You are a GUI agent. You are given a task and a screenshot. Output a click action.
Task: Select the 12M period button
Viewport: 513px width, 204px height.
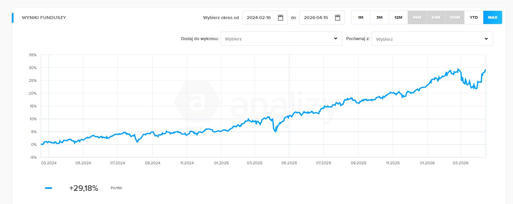click(398, 17)
